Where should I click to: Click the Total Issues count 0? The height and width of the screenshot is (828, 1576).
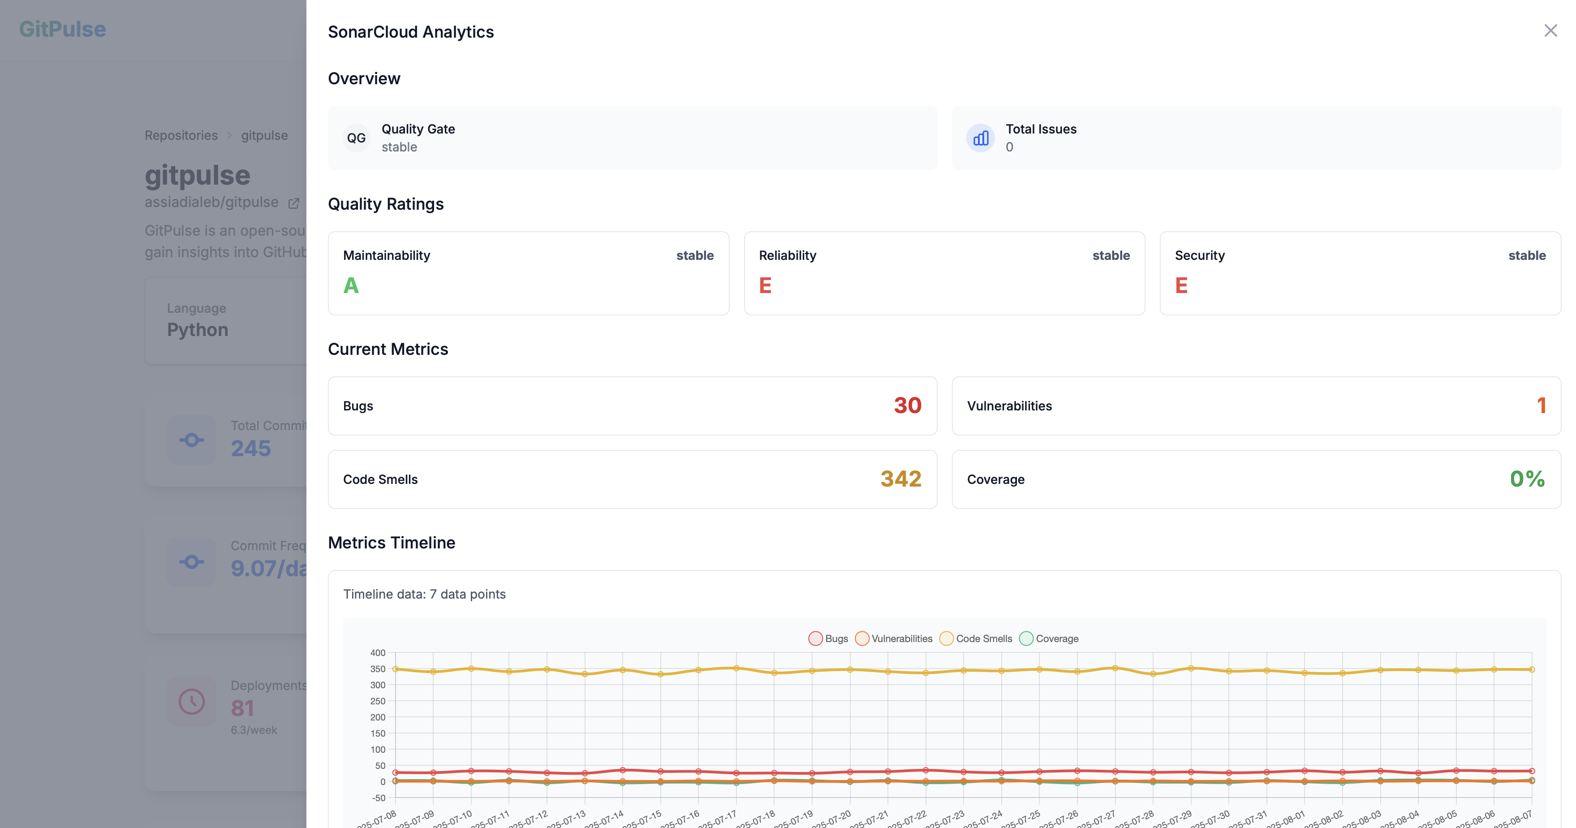pyautogui.click(x=1009, y=147)
